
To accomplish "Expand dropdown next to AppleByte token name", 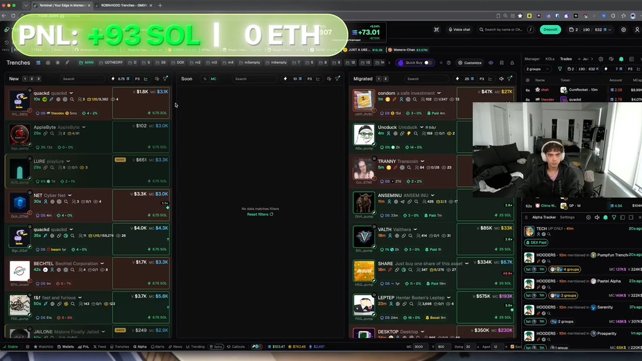I will pyautogui.click(x=84, y=127).
